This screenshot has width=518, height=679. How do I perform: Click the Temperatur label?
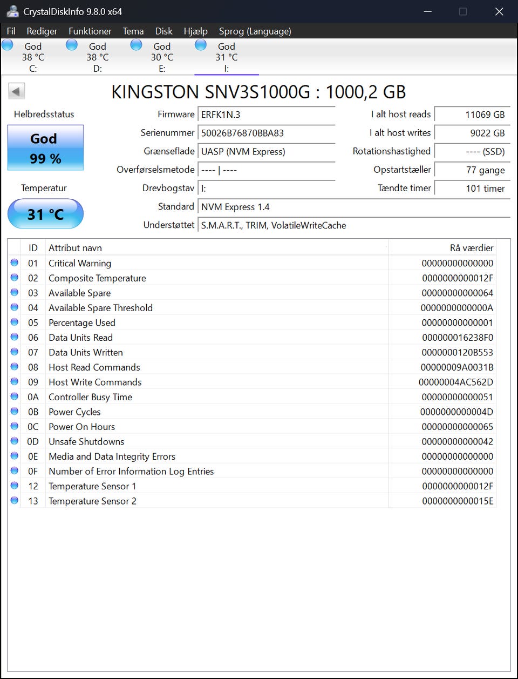click(44, 188)
